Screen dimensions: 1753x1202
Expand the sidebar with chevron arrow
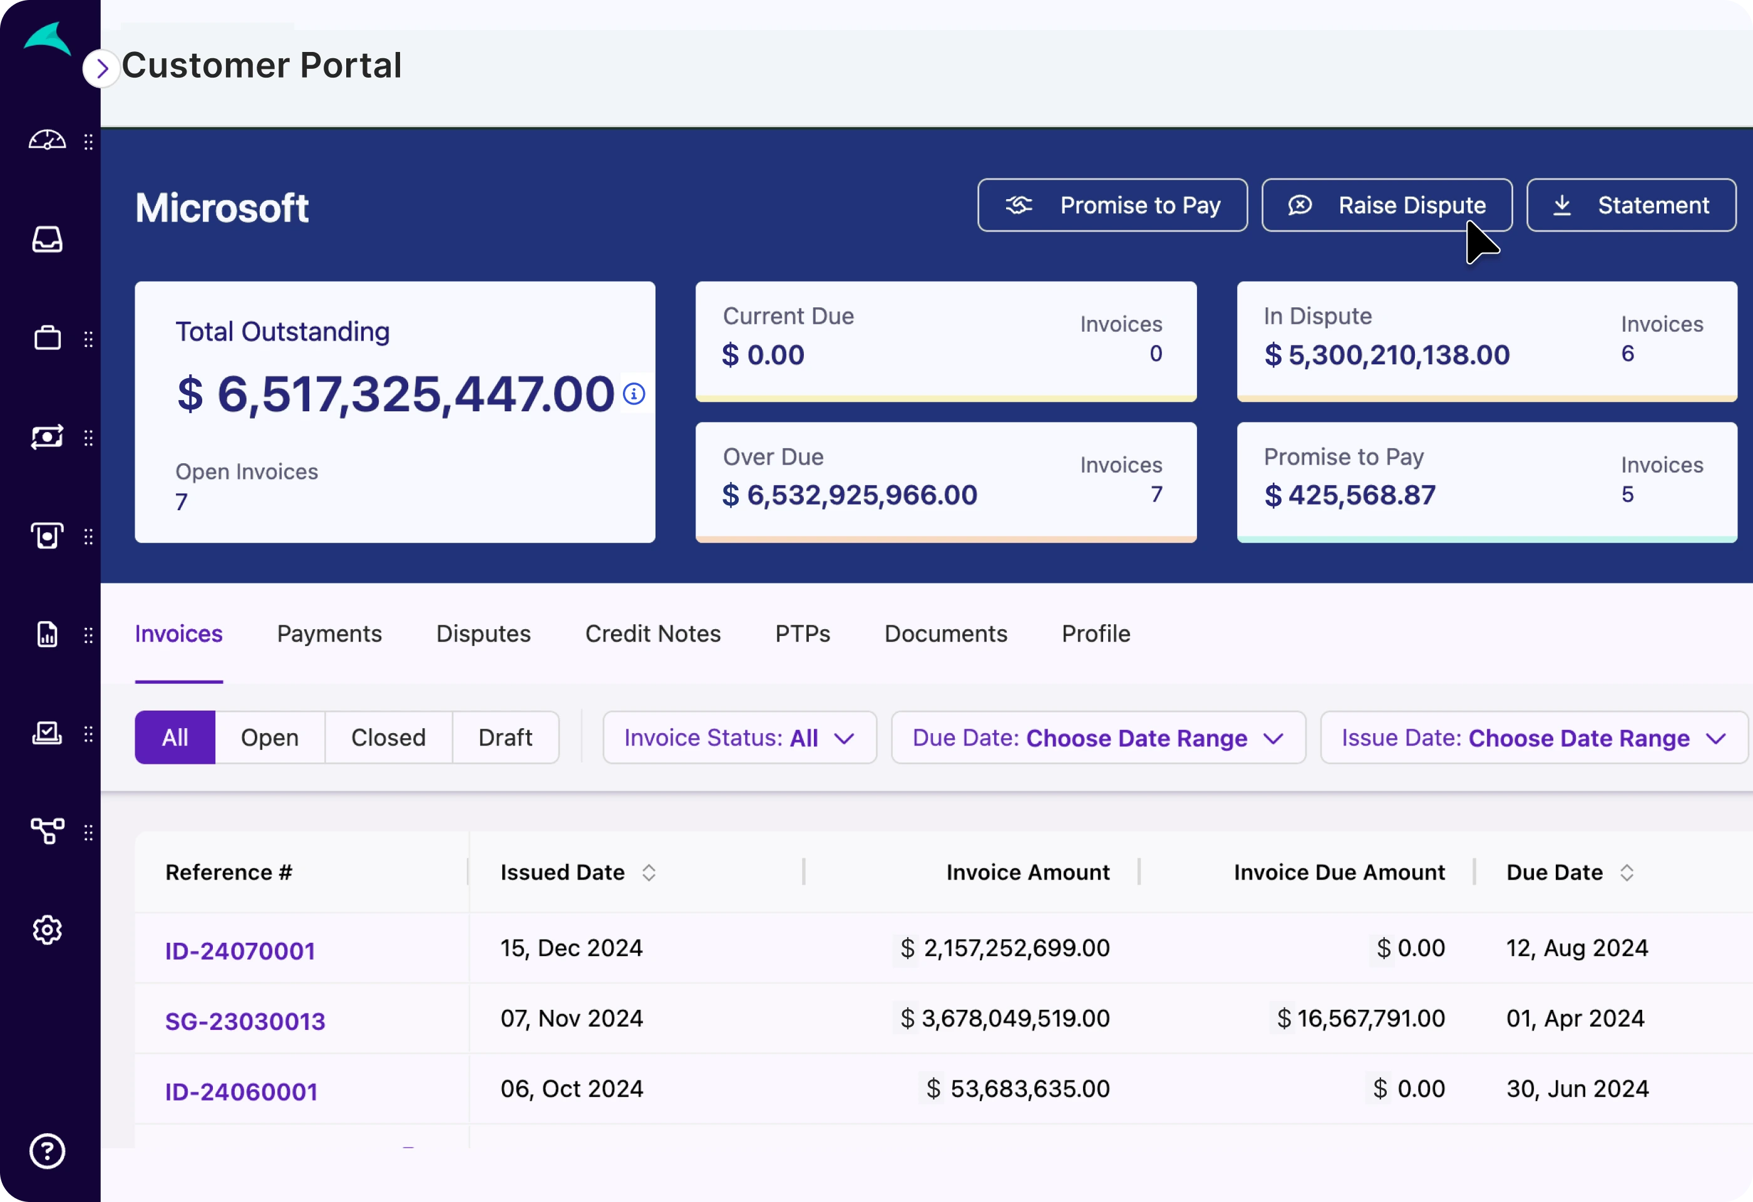point(102,69)
